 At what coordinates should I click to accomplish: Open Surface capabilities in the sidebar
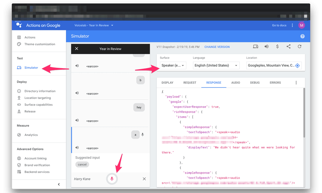38,104
